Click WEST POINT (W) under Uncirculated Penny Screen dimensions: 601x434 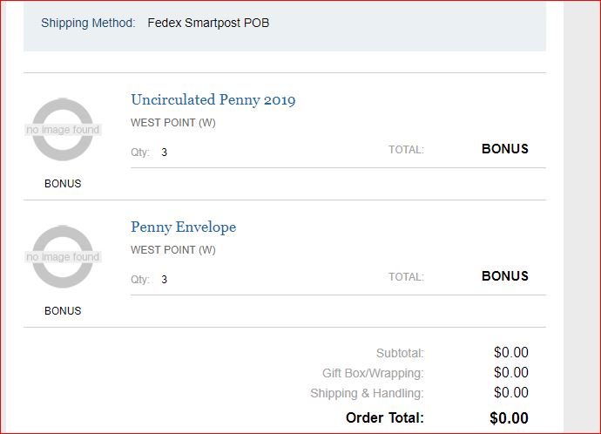tap(173, 123)
